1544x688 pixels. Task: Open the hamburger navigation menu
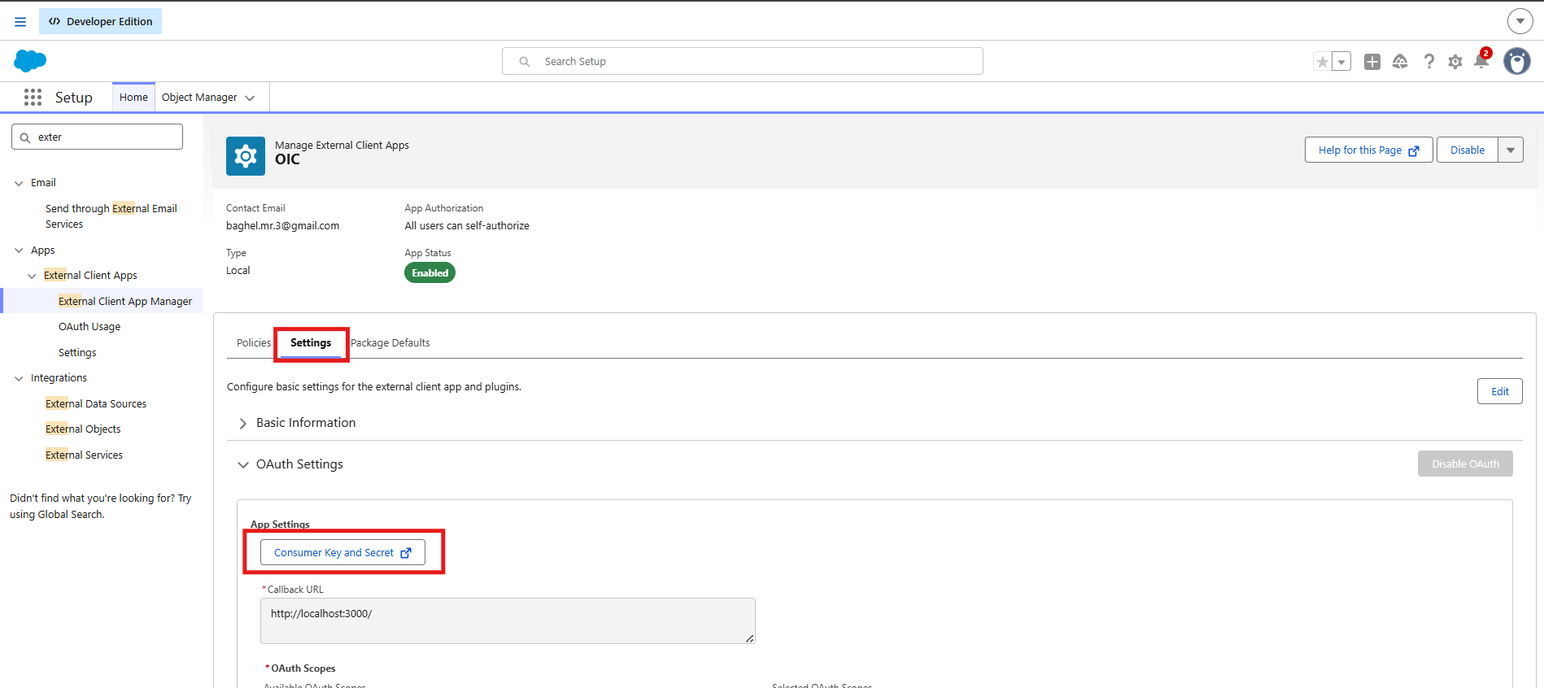pos(20,22)
